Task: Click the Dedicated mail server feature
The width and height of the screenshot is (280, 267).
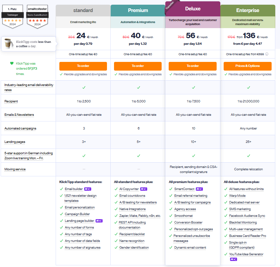Action: click(x=244, y=202)
